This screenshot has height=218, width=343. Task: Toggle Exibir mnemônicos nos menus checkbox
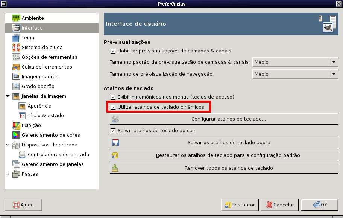click(x=113, y=97)
